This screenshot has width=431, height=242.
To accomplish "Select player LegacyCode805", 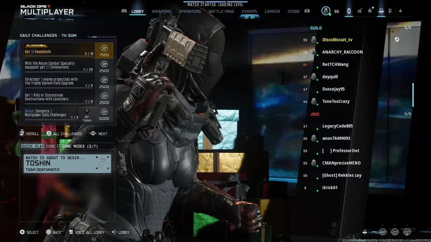I will coord(337,126).
